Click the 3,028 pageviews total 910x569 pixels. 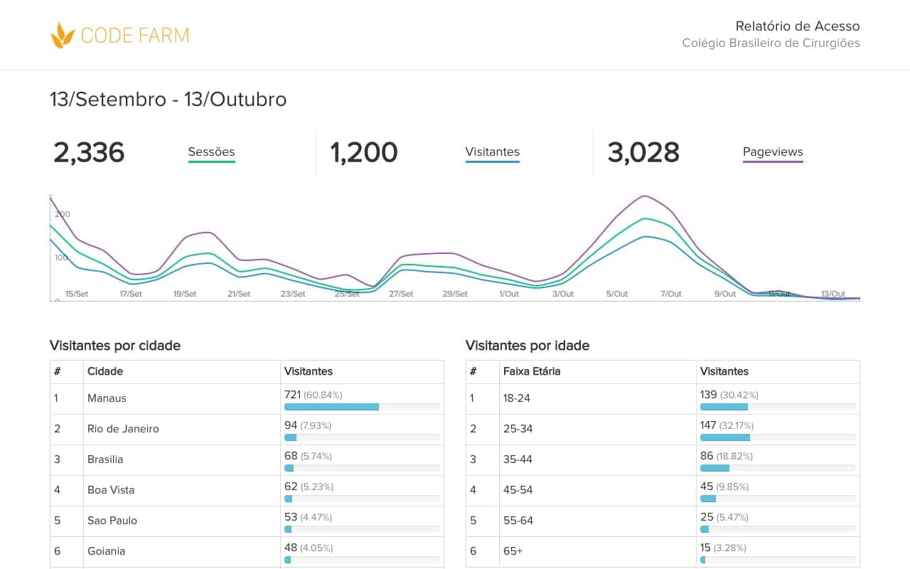click(643, 152)
